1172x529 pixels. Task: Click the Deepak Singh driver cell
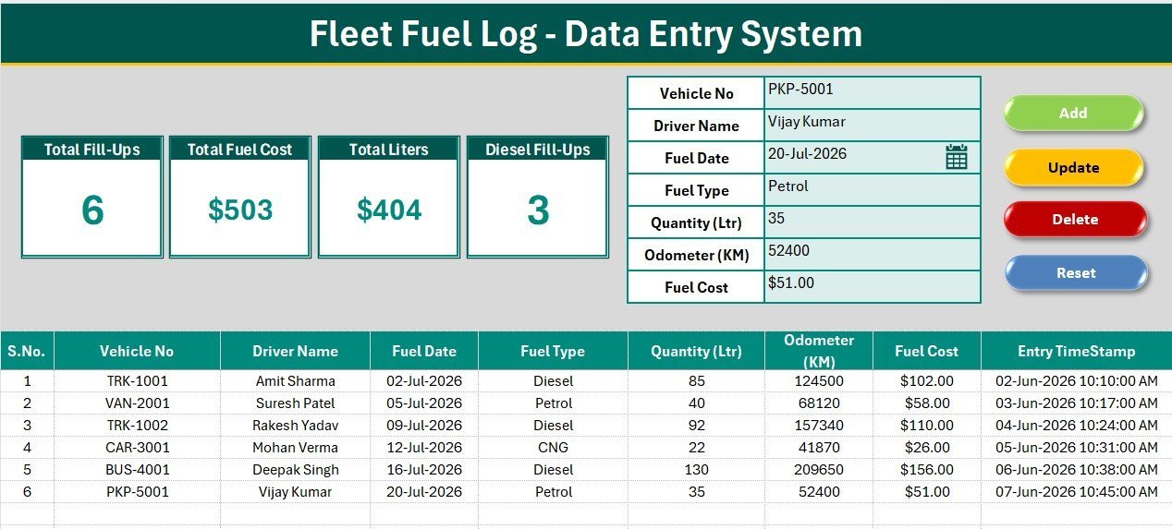(295, 469)
